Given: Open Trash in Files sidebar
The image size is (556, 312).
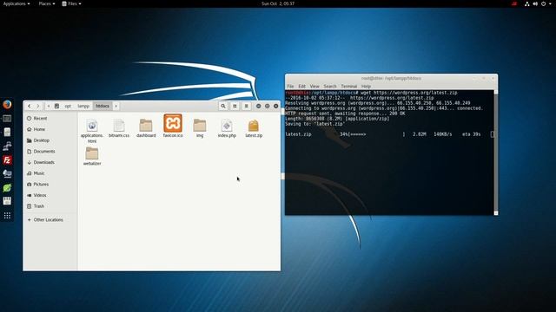Looking at the screenshot, I should pos(50,206).
